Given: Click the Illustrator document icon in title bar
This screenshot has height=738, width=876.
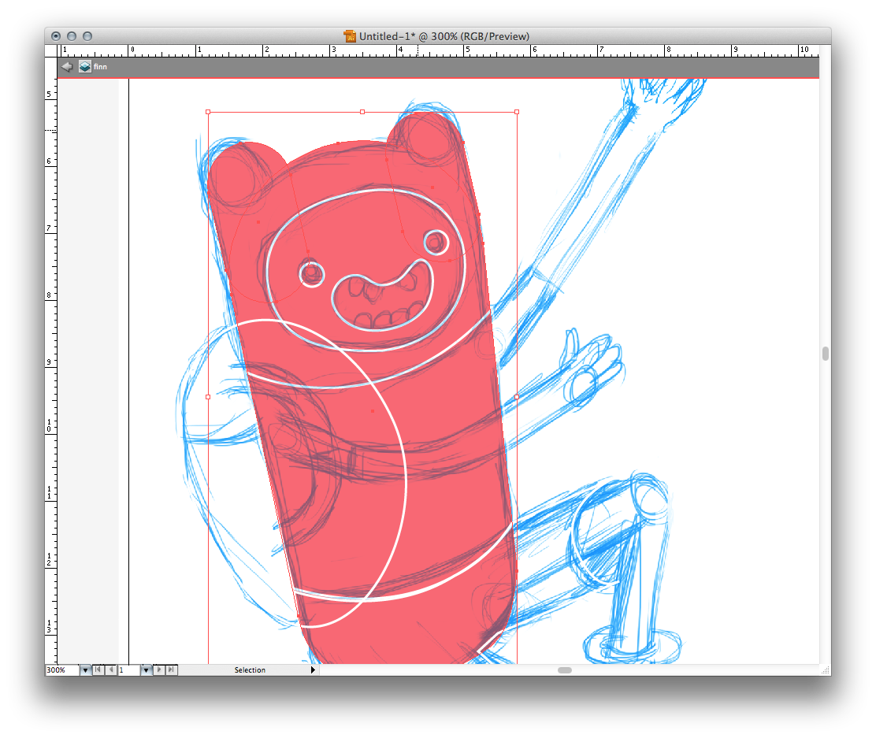Looking at the screenshot, I should (x=350, y=36).
